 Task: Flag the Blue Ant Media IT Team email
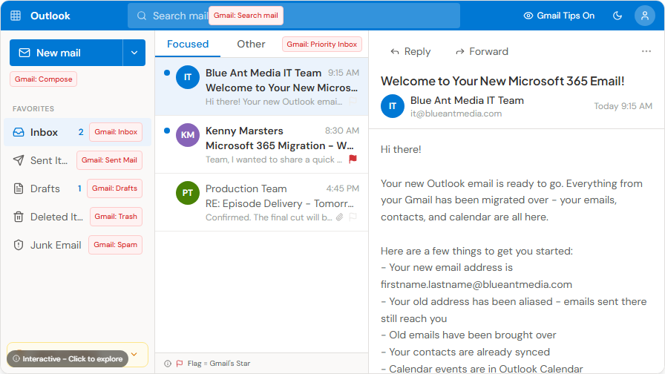point(353,102)
